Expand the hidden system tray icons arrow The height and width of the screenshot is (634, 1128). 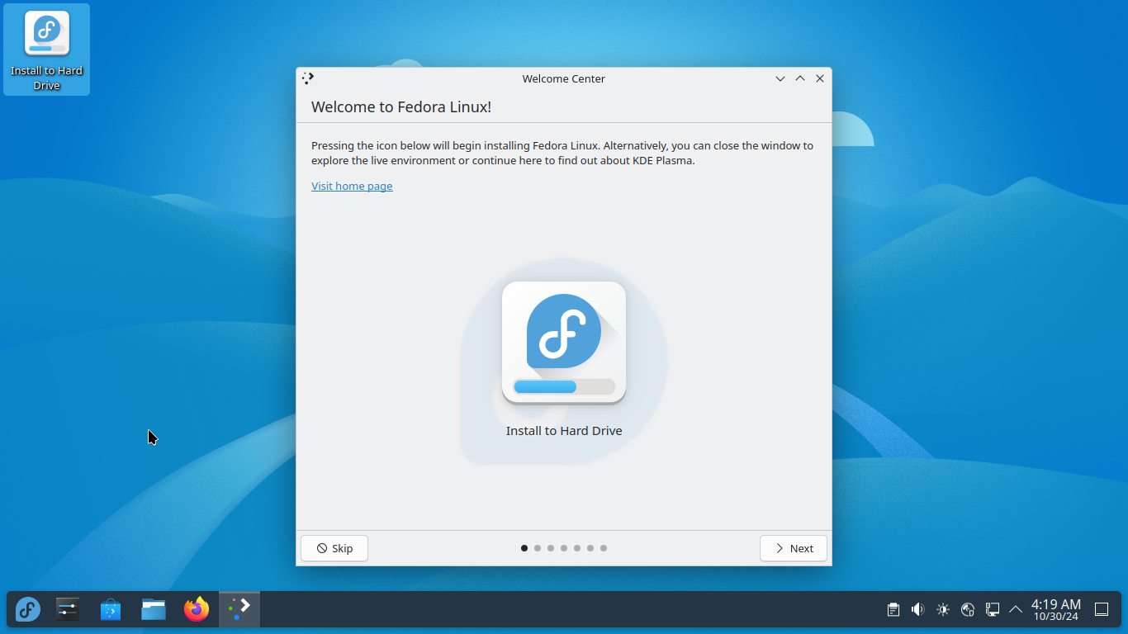click(x=1016, y=610)
